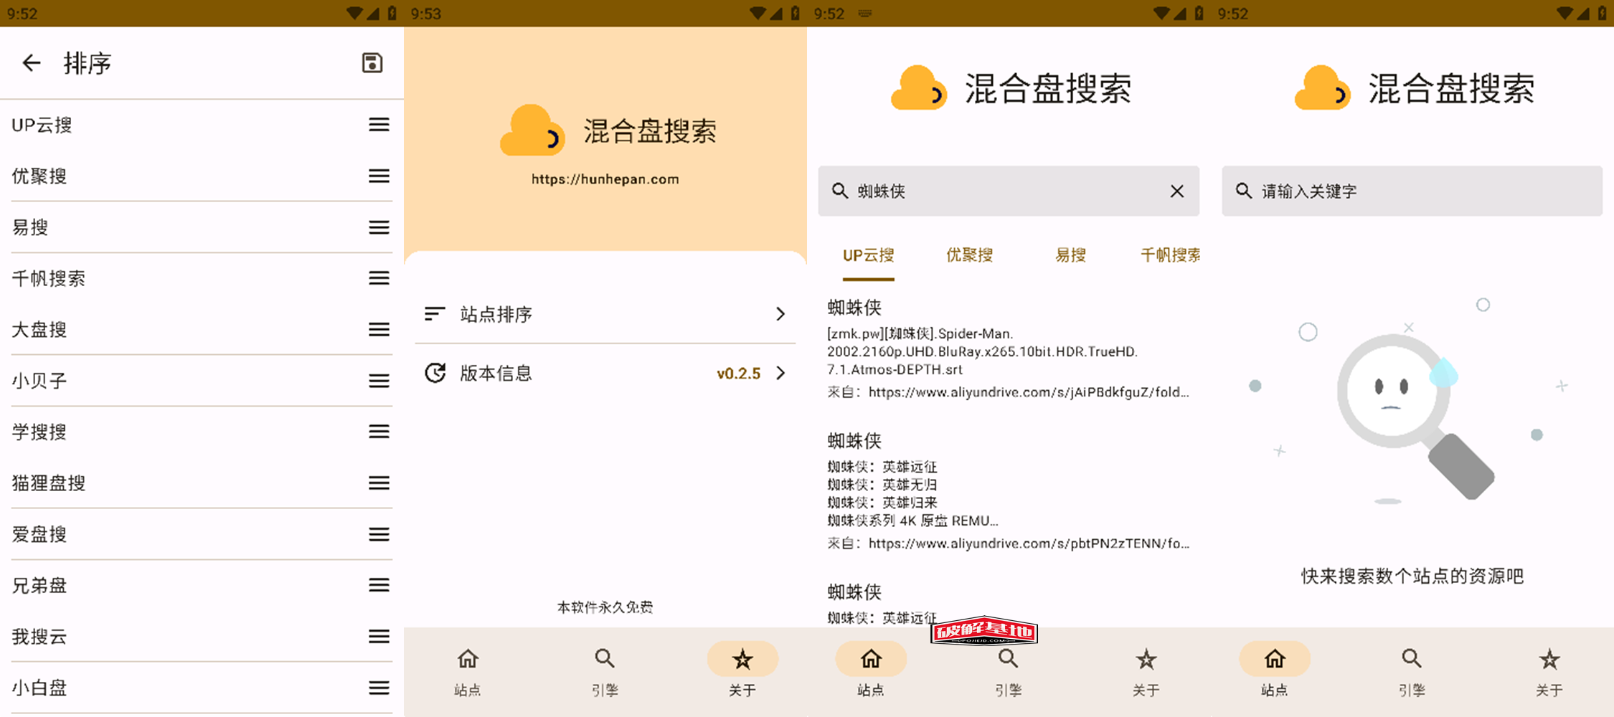This screenshot has height=717, width=1614.
Task: Focus the 请输入关键字 search field
Action: [1412, 191]
